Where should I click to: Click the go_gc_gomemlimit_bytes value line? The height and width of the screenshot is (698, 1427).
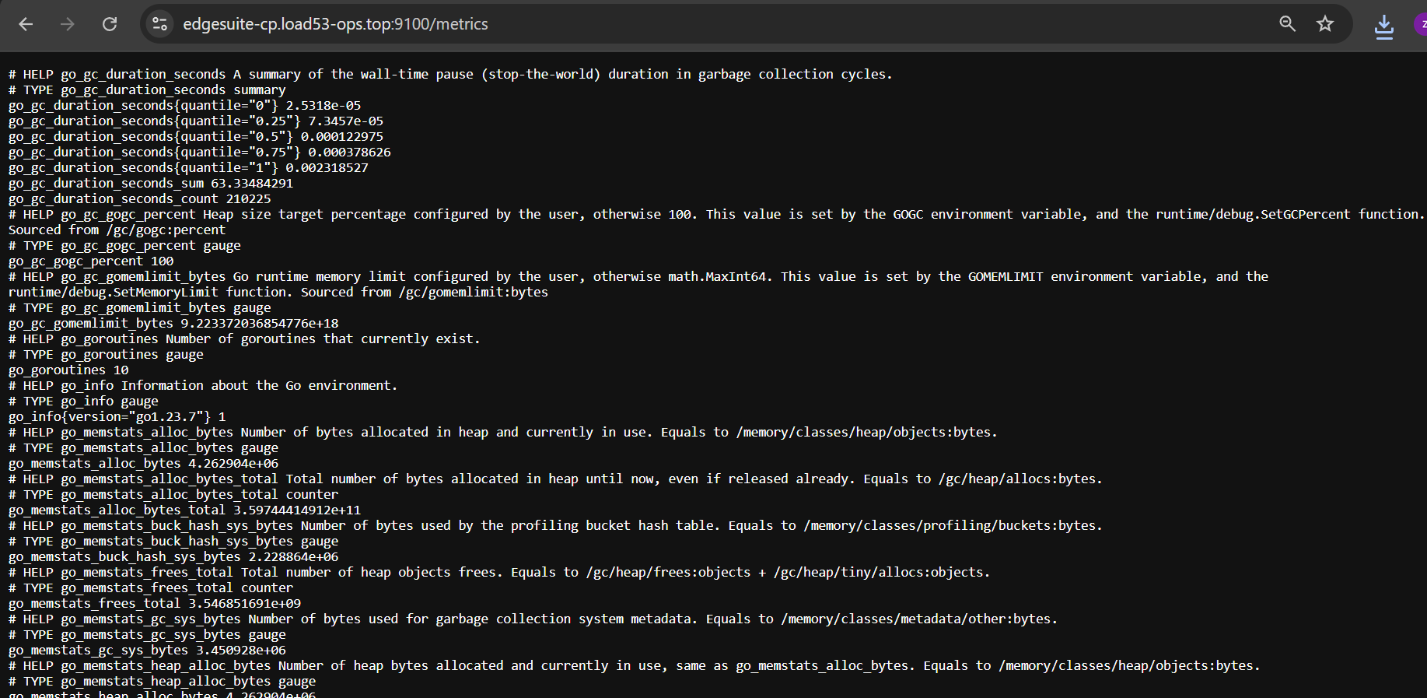click(x=173, y=324)
